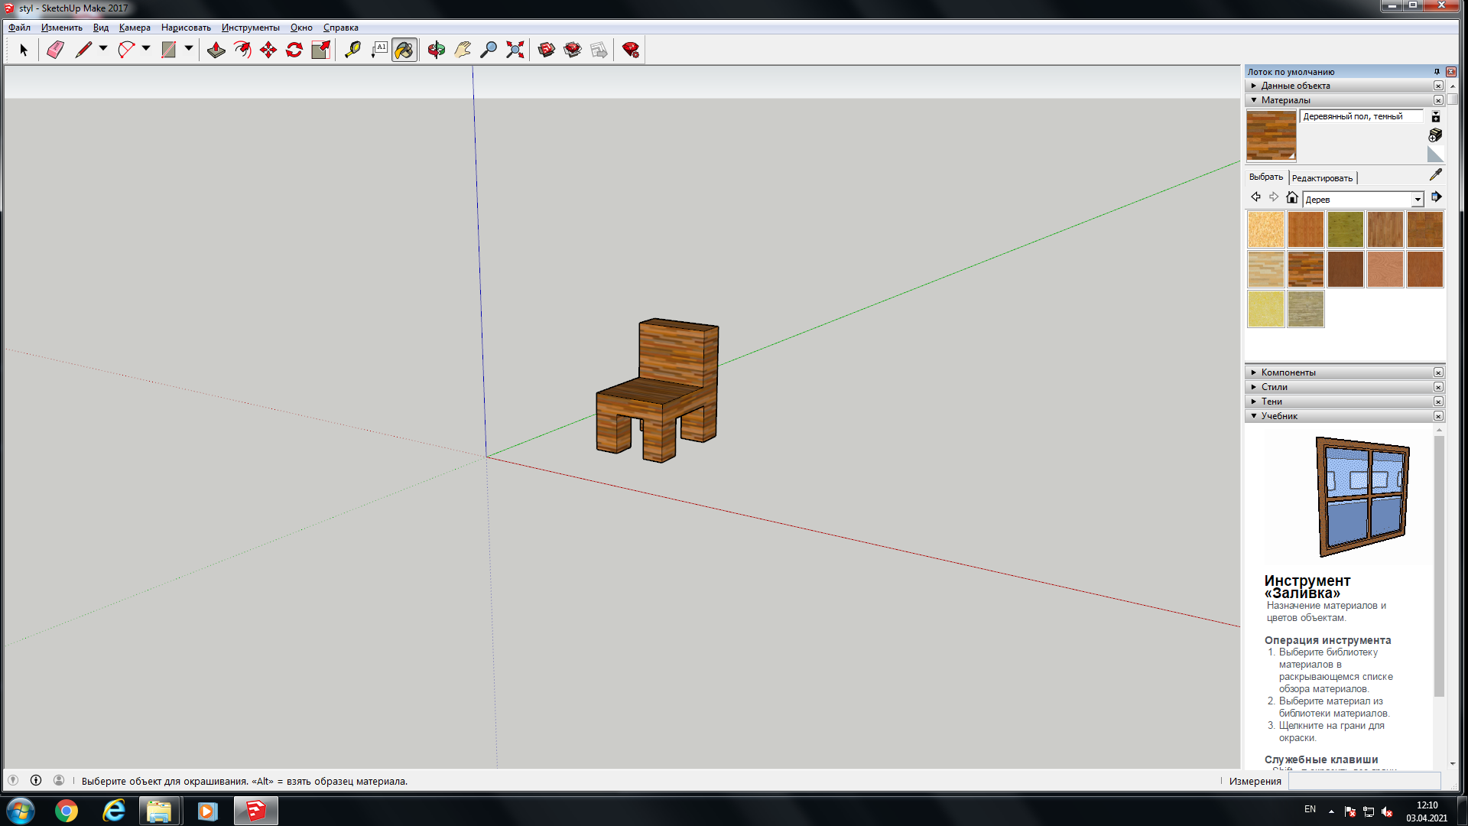Viewport: 1468px width, 826px height.
Task: Click the Zoom Extents tool
Action: (515, 50)
